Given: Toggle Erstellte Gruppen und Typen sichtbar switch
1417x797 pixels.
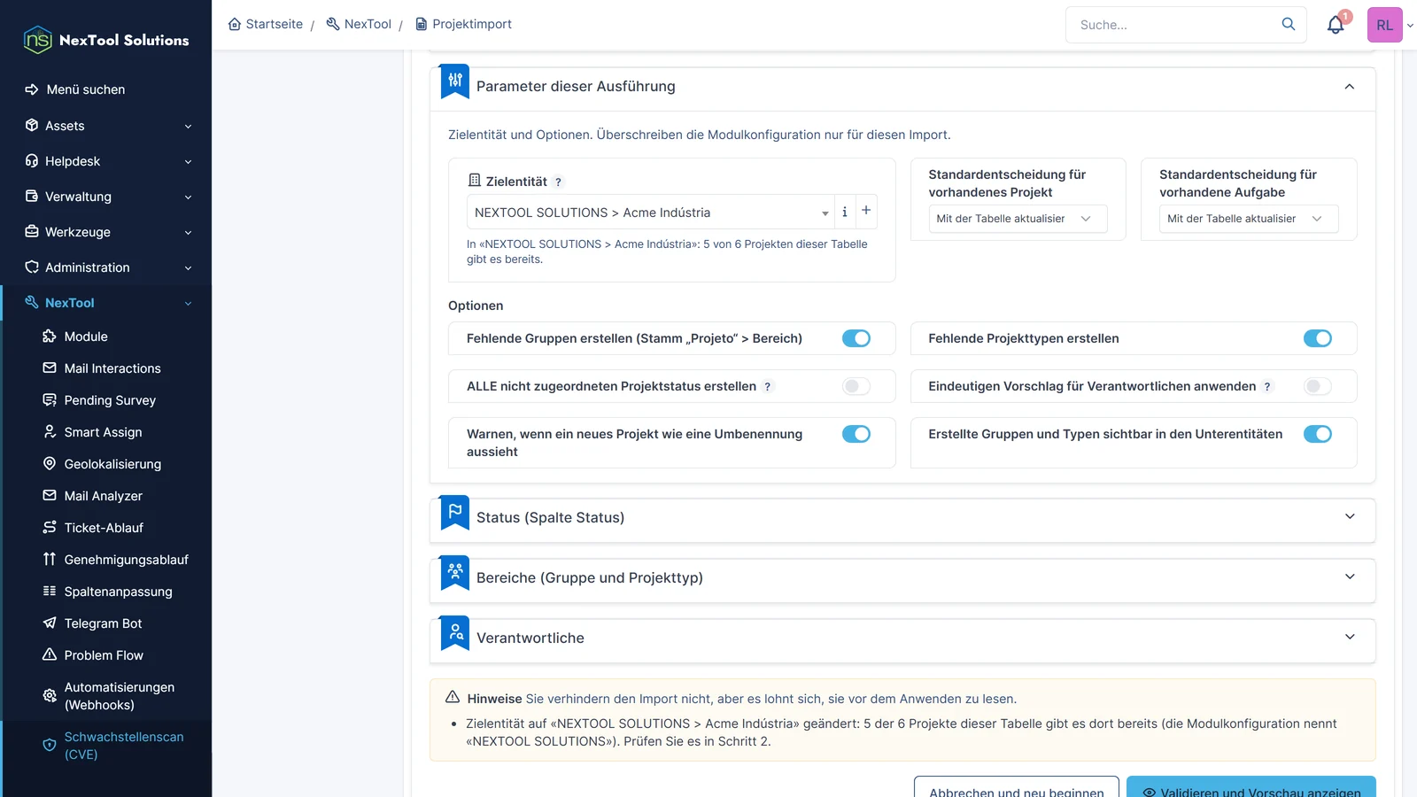Looking at the screenshot, I should (1318, 434).
